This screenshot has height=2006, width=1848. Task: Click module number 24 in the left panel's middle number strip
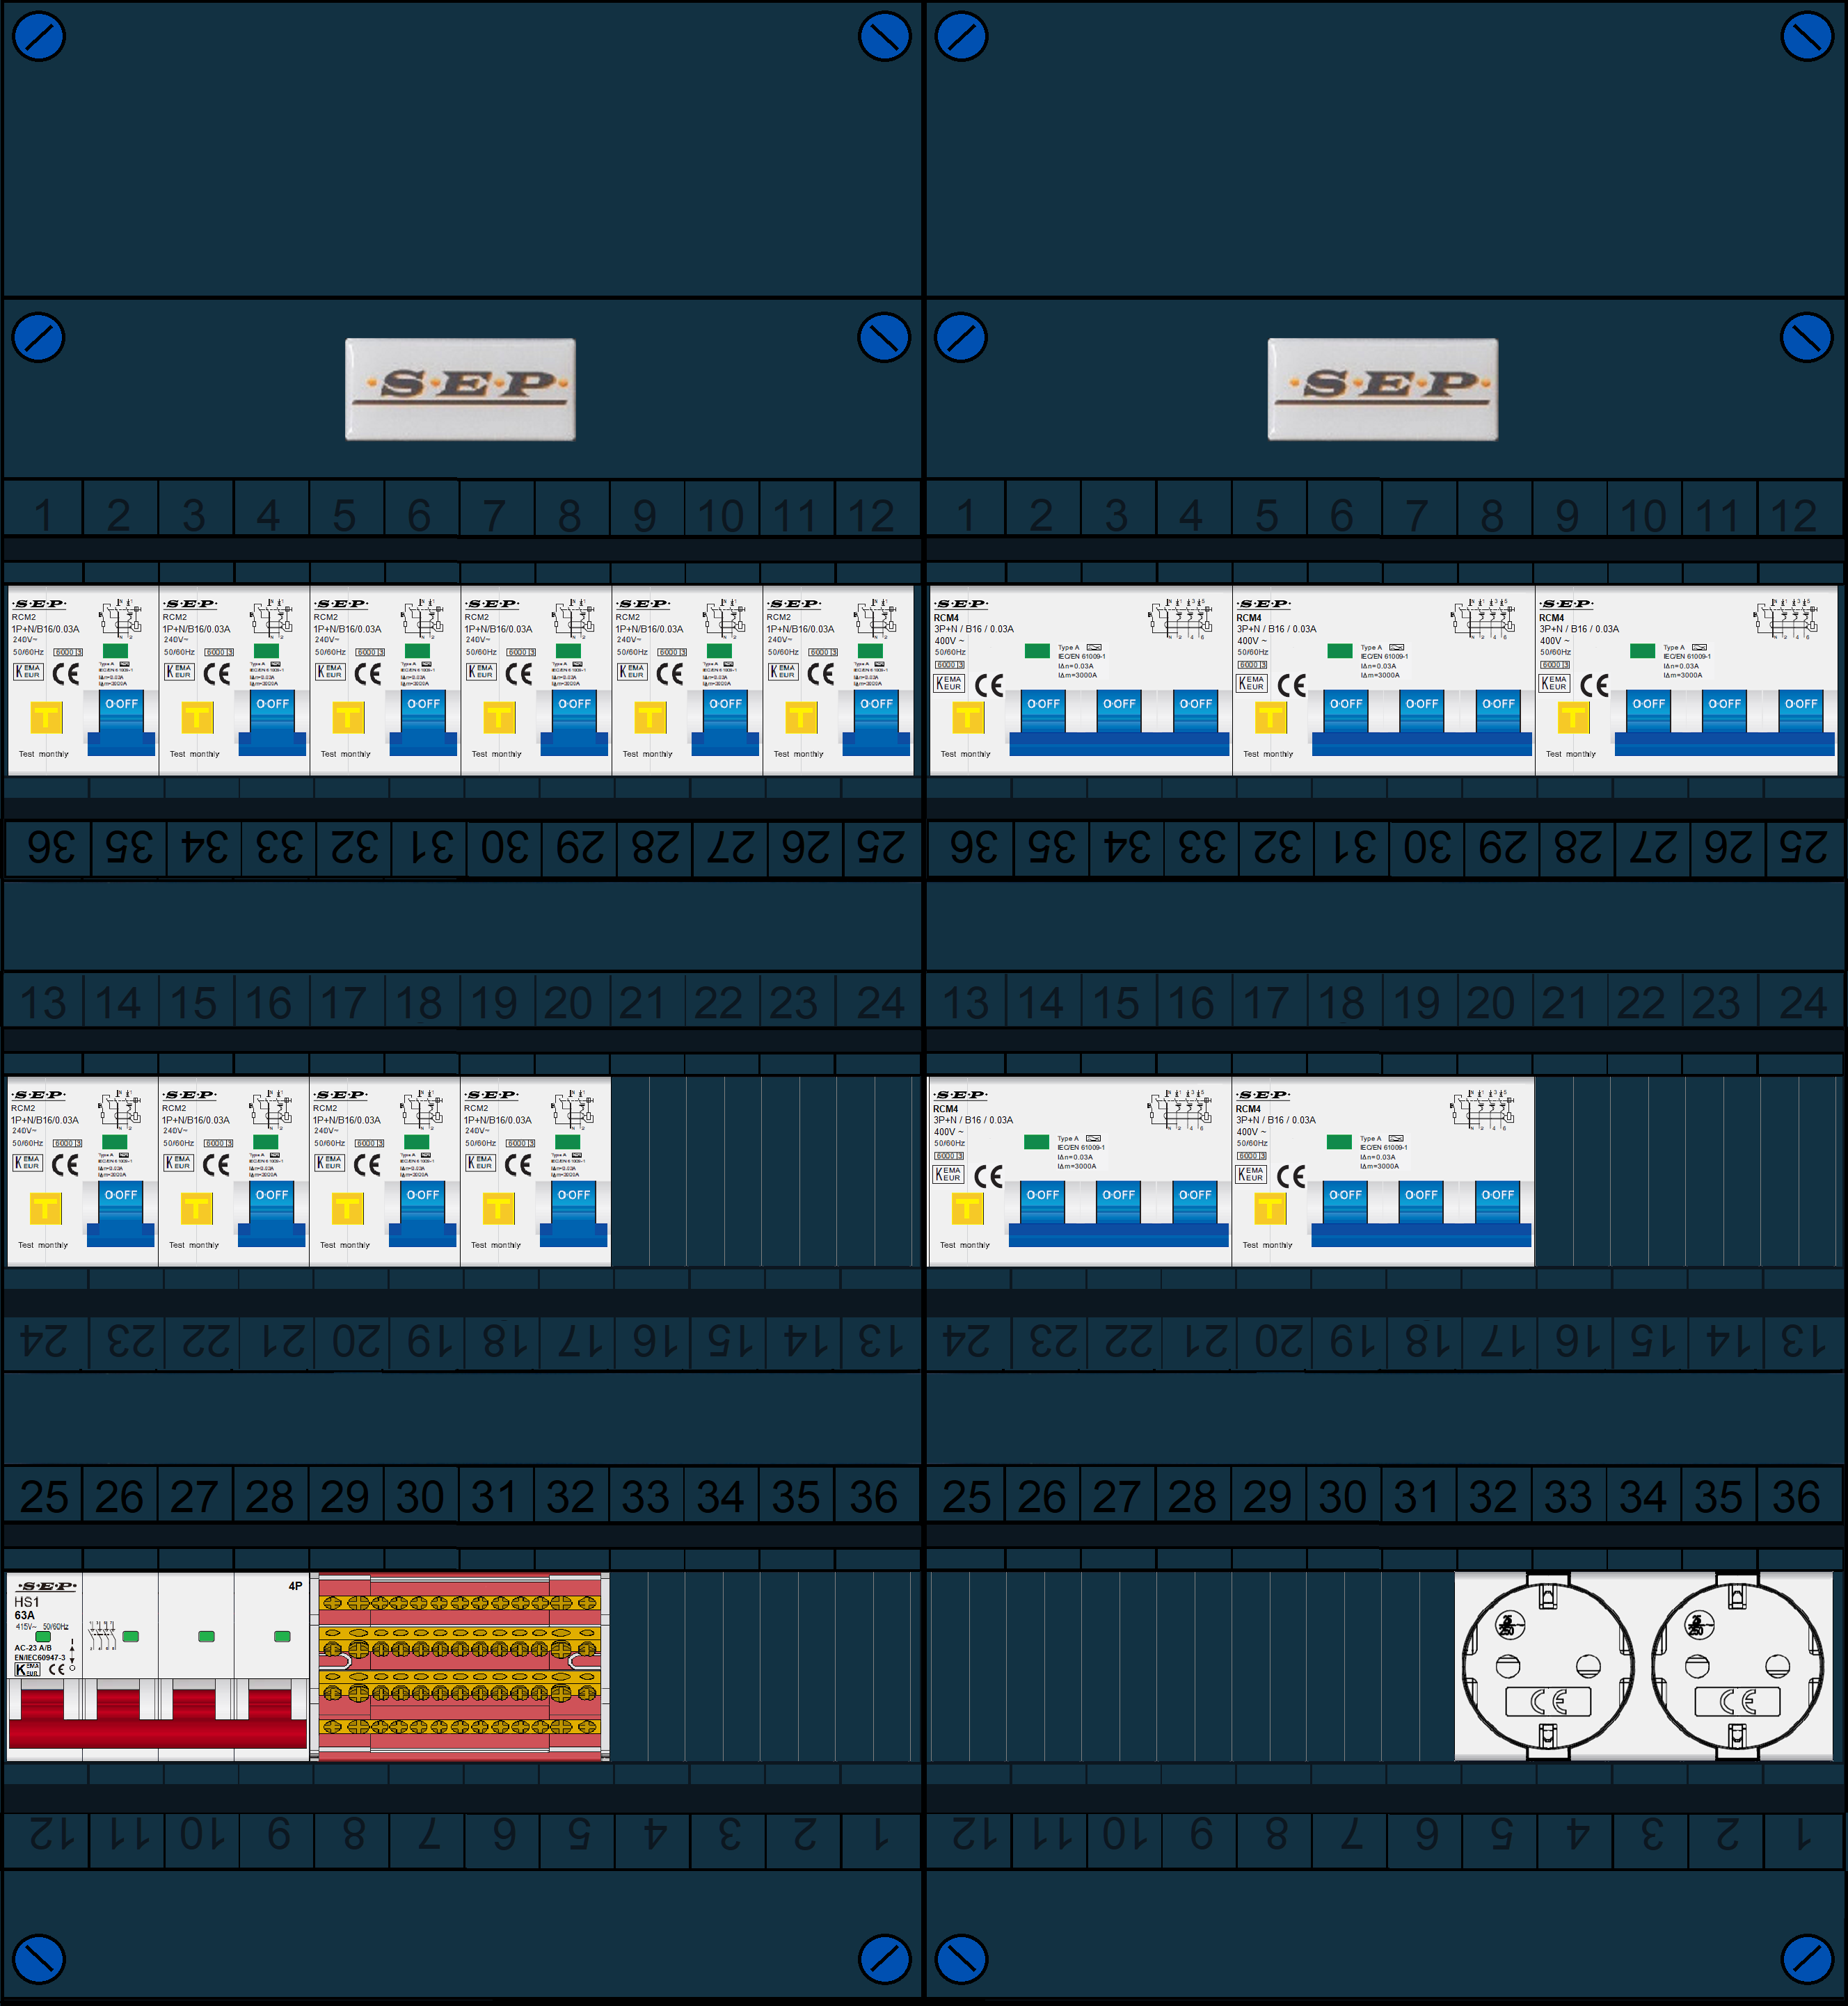coord(880,1002)
